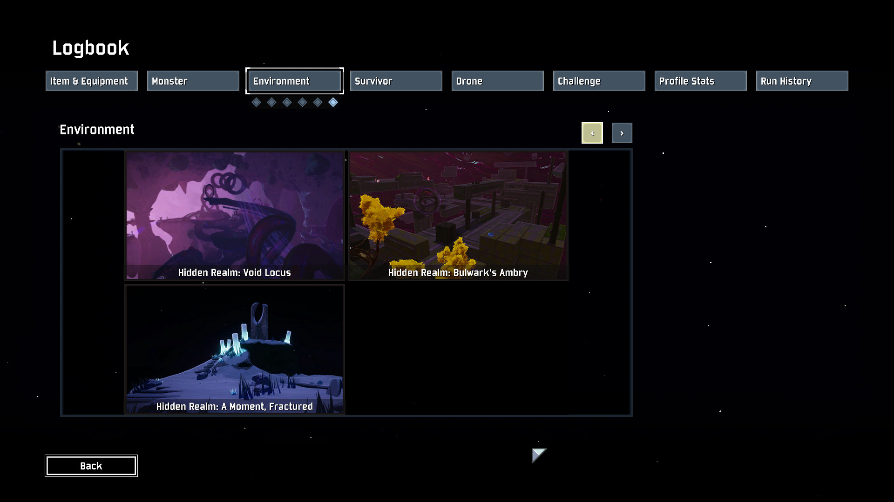
Task: Open the Challenge tab
Action: [599, 81]
